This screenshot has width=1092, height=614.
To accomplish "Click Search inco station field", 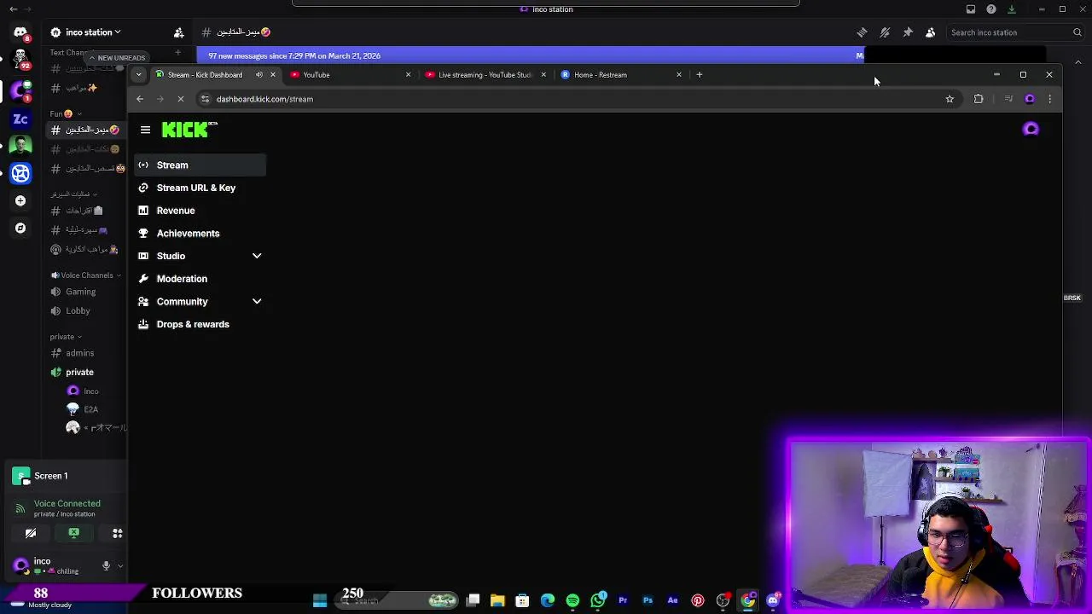I will point(1015,32).
